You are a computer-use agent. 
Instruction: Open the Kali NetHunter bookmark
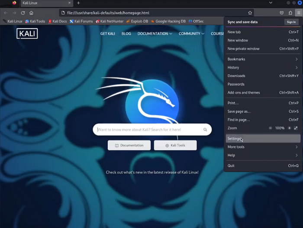click(110, 21)
